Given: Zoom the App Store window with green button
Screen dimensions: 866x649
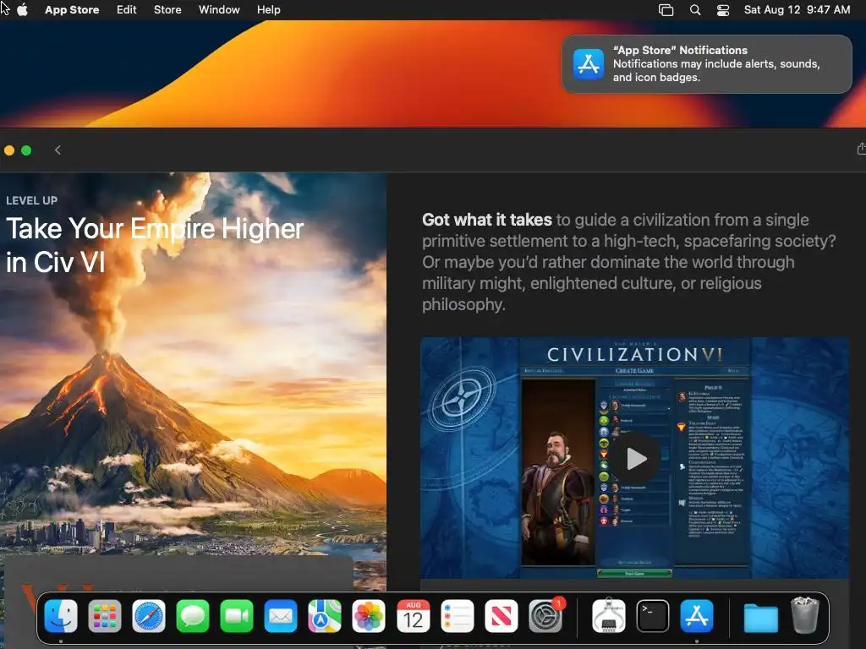Looking at the screenshot, I should point(26,150).
